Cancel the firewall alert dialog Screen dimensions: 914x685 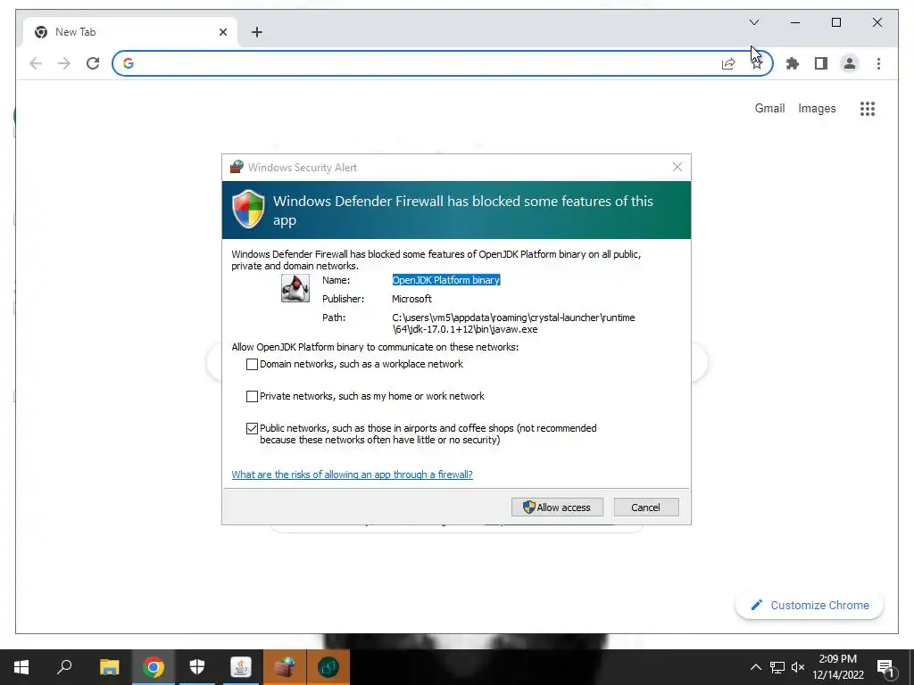[x=646, y=508]
